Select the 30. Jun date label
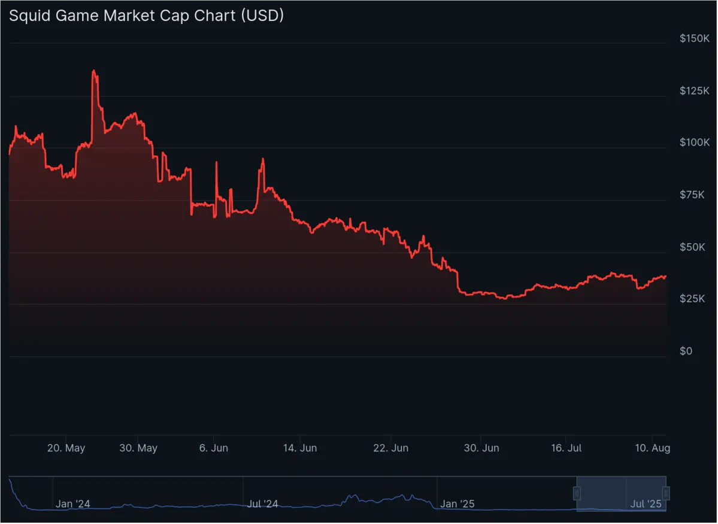Image resolution: width=718 pixels, height=524 pixels. [481, 447]
